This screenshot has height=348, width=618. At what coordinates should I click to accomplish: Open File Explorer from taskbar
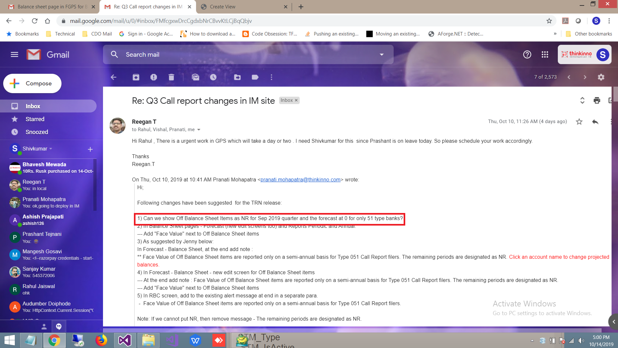[x=148, y=340]
